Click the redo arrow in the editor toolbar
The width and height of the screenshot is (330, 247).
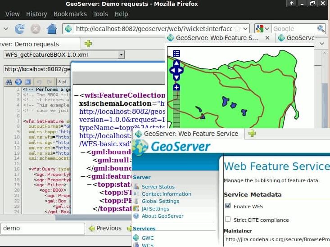[x=49, y=82]
